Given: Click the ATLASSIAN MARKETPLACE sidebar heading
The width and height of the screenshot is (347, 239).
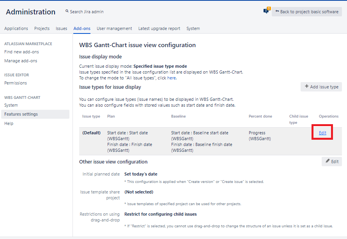Looking at the screenshot, I should point(28,44).
